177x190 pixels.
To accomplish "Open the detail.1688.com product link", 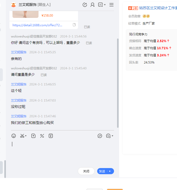I will [37, 25].
